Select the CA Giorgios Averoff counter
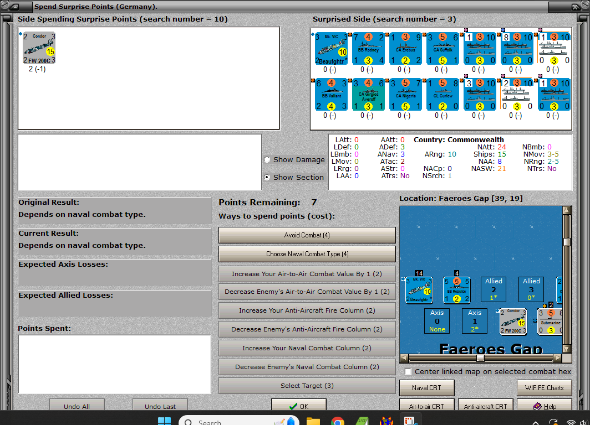The height and width of the screenshot is (425, 590). coord(368,94)
